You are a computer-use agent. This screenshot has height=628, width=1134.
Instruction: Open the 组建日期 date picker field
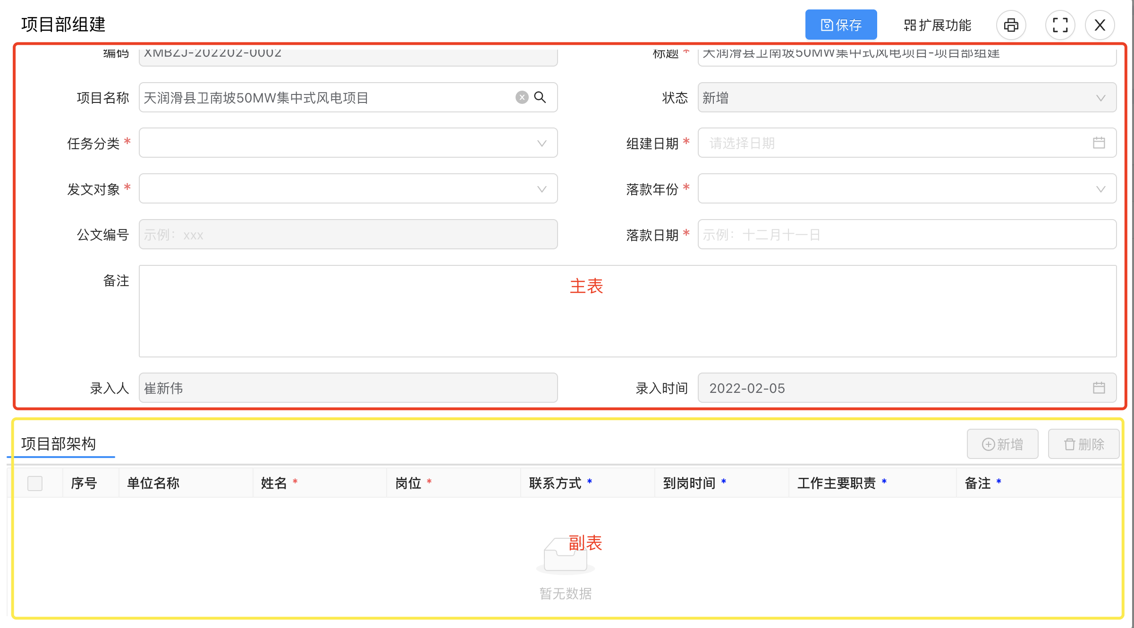click(907, 143)
